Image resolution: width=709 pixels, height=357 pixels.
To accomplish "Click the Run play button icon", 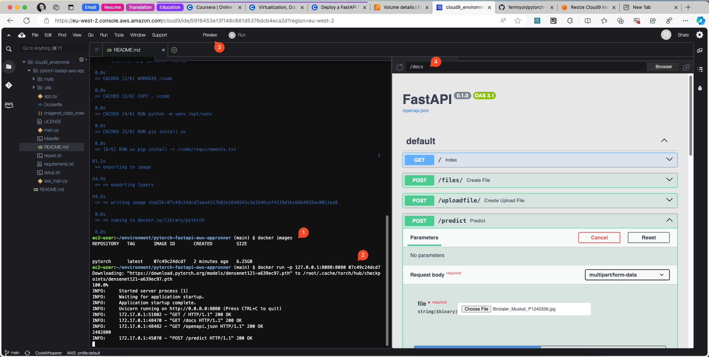I will (232, 35).
